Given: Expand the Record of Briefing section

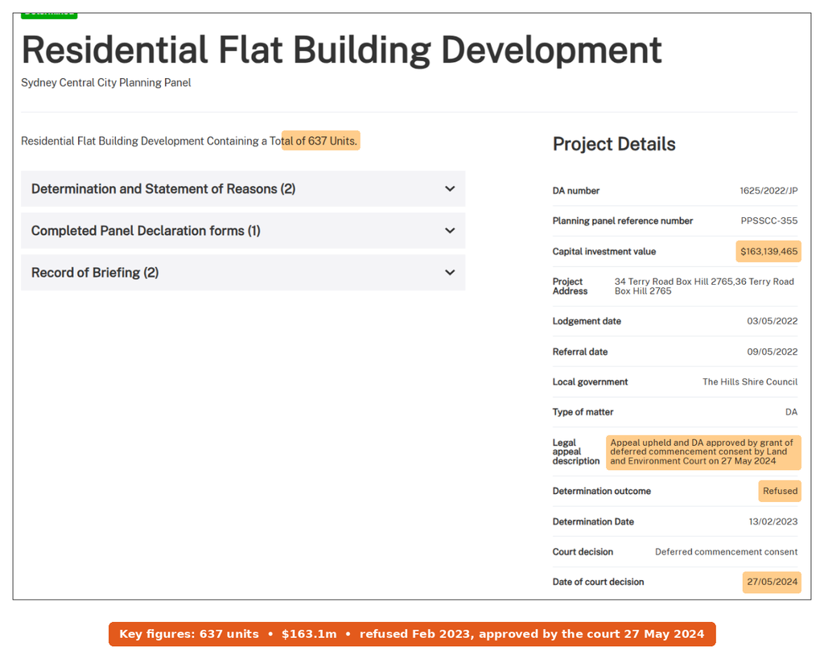Looking at the screenshot, I should point(243,273).
